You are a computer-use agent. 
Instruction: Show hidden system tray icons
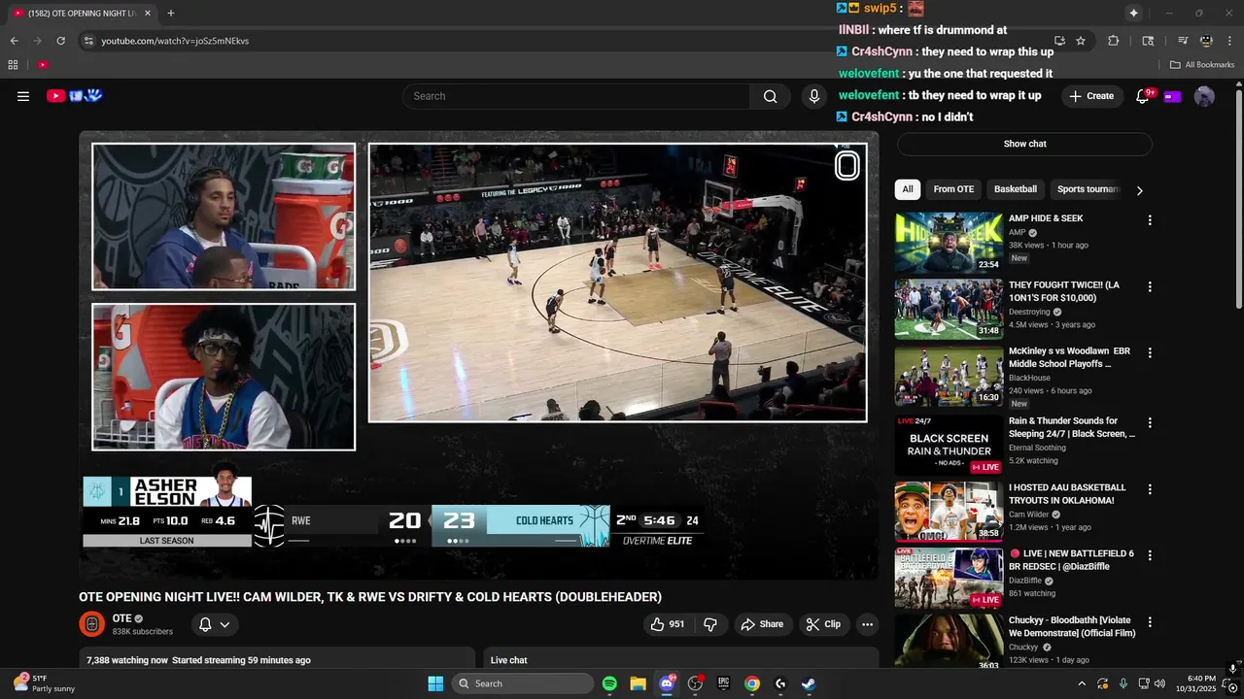pyautogui.click(x=1083, y=683)
